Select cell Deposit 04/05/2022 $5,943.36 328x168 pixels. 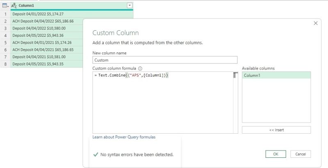pyautogui.click(x=47, y=35)
